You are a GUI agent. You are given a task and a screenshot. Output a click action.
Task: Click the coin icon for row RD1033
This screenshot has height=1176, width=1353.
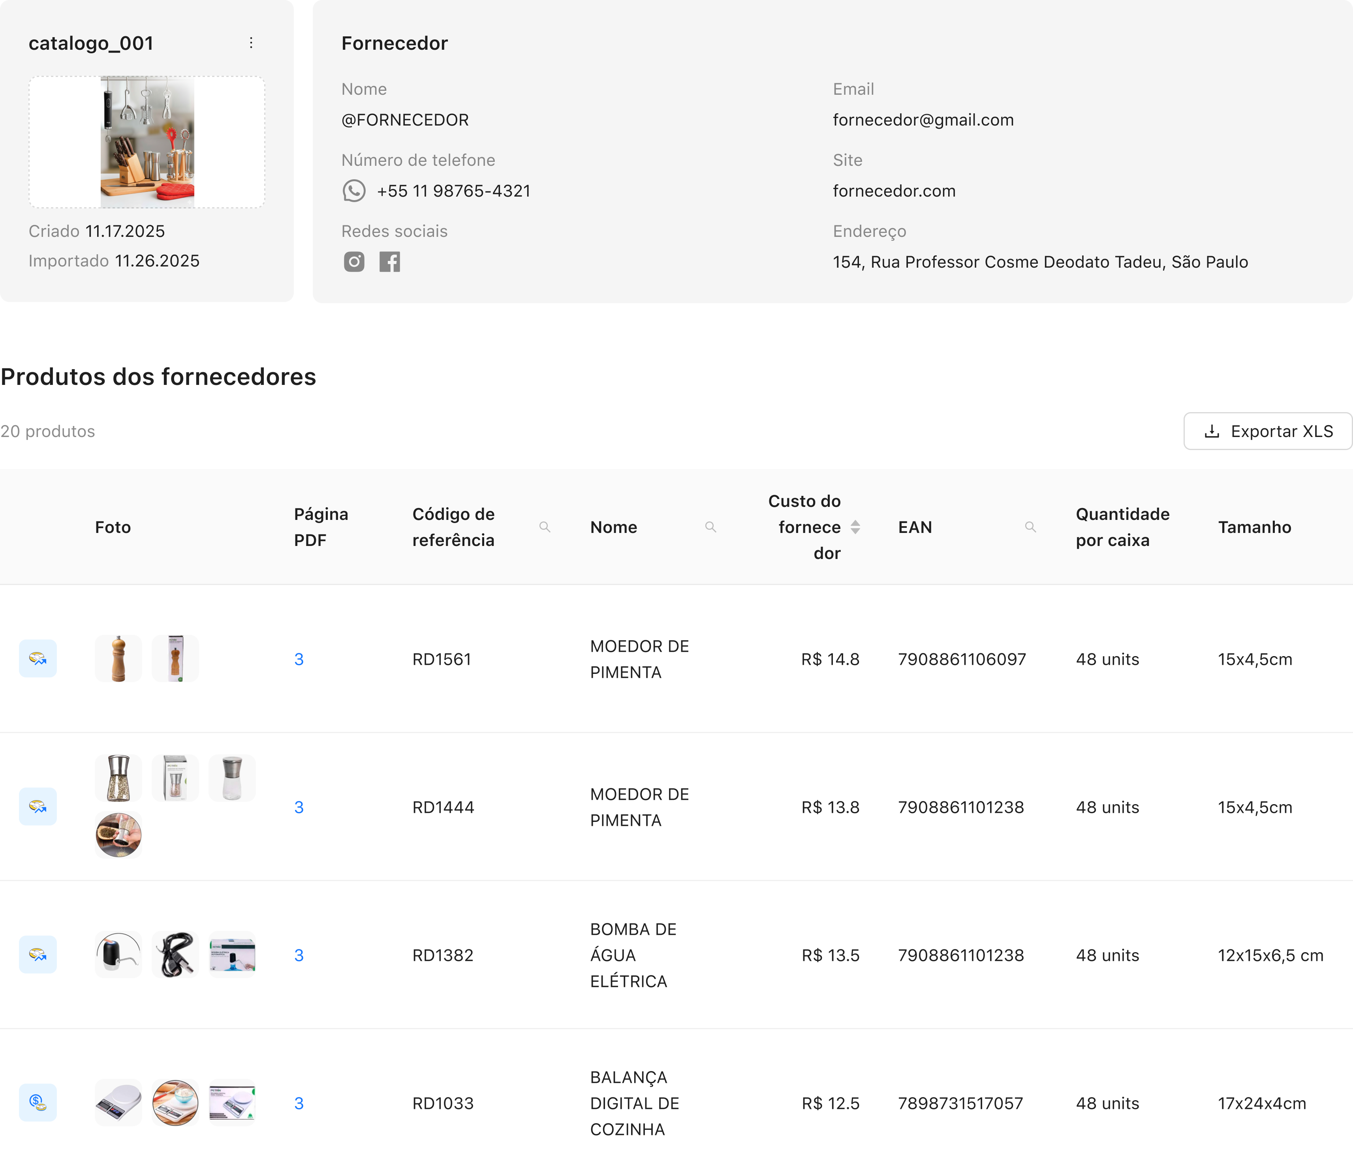click(38, 1103)
